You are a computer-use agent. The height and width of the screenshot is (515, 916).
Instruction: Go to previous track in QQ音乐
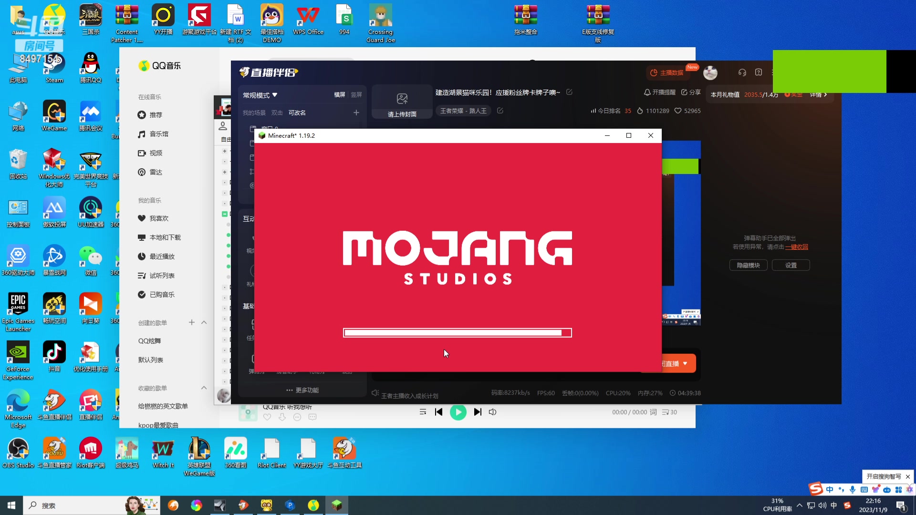pos(439,412)
